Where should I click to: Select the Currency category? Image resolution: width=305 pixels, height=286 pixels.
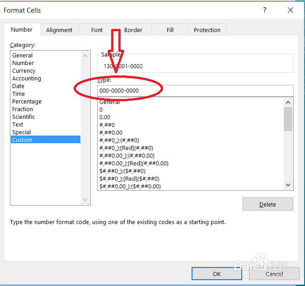(24, 71)
